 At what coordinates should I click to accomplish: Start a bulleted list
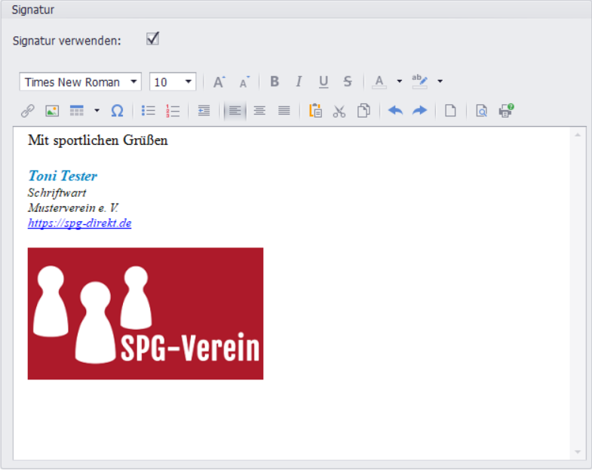click(149, 111)
